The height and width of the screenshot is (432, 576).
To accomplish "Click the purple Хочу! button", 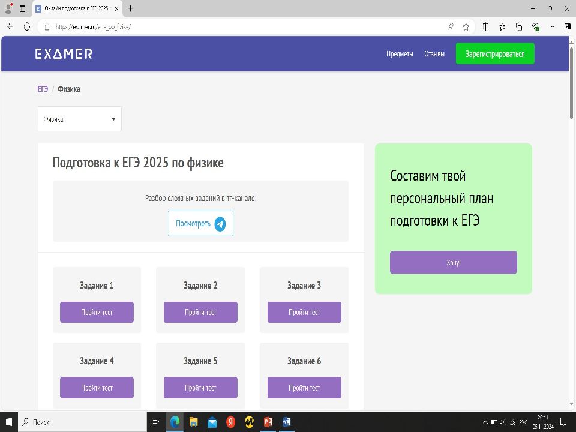I will 453,263.
